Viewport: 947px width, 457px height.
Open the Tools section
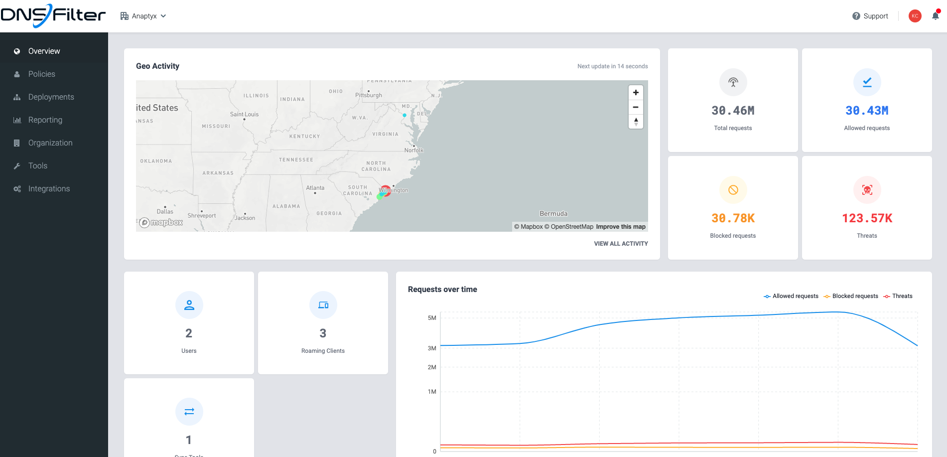tap(38, 165)
